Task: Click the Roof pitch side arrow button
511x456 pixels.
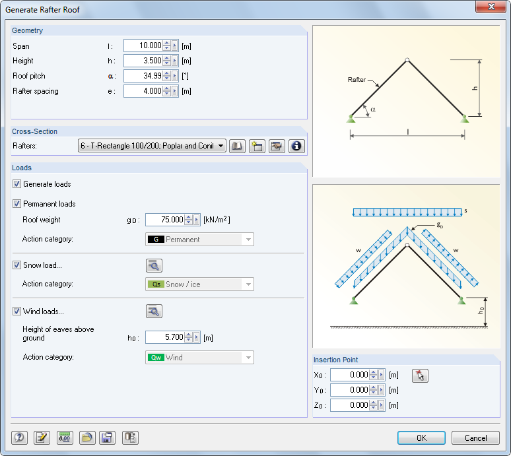Action: coord(175,76)
